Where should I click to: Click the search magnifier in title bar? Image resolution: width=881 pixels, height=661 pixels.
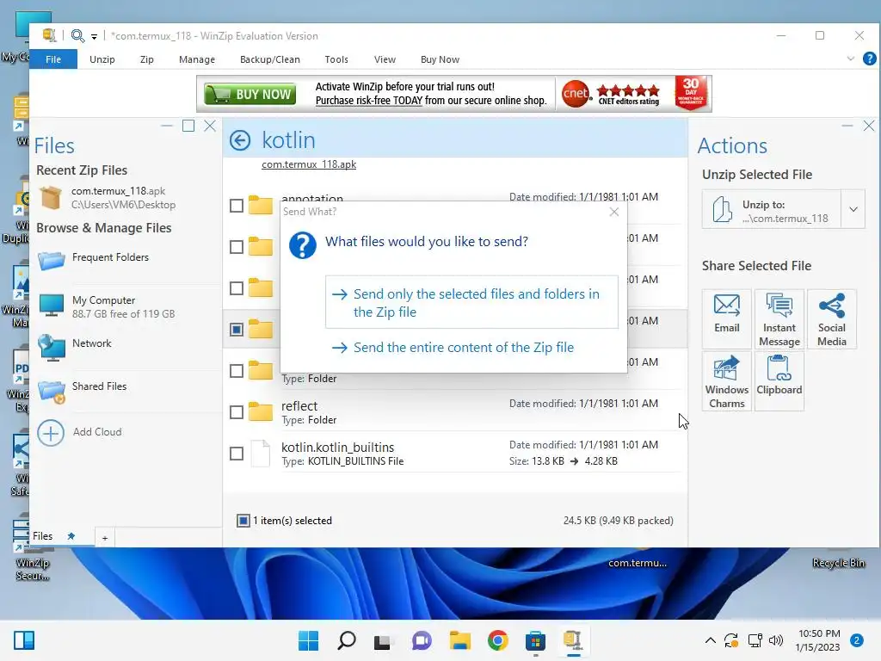77,36
